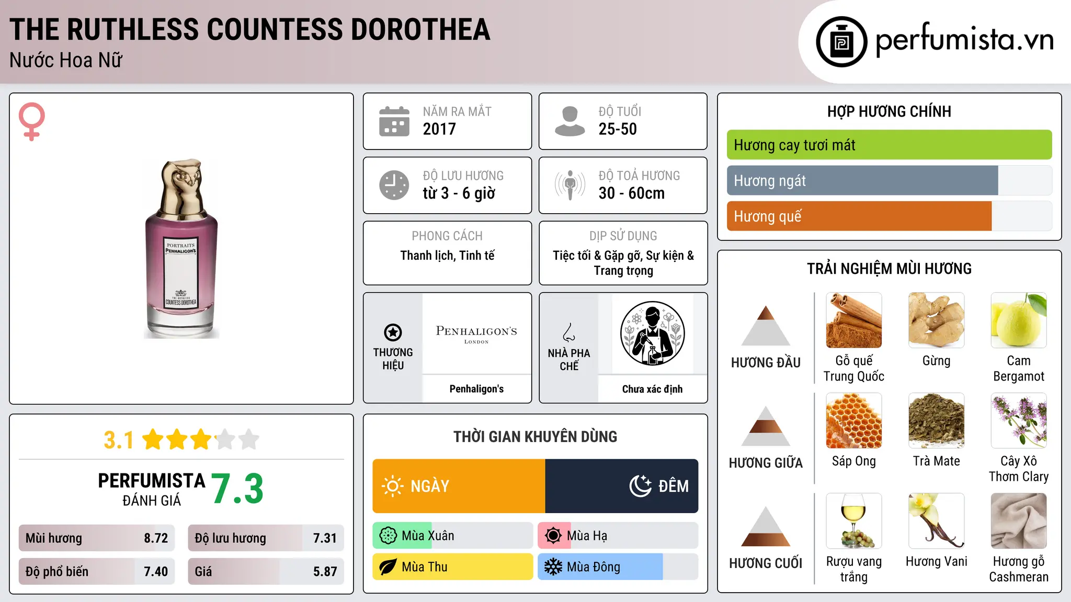Viewport: 1071px width, 602px height.
Task: Click the flower icon for Mùa Xuân
Action: (x=388, y=536)
